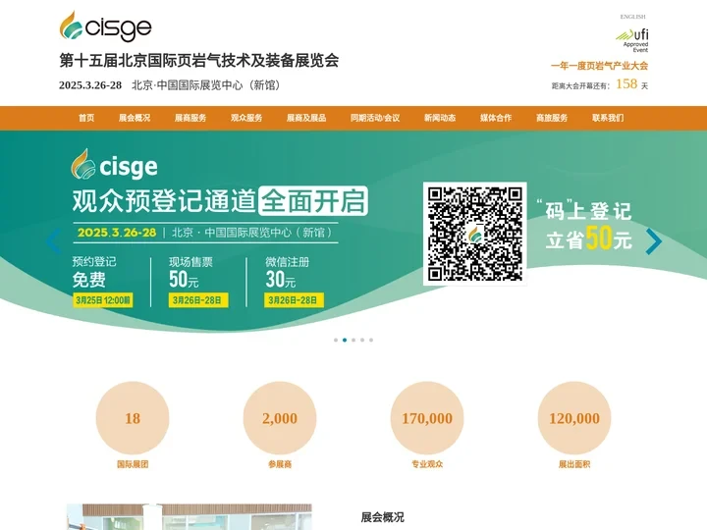Image resolution: width=707 pixels, height=530 pixels.
Task: Open the 新闻动态 menu item
Action: click(440, 118)
